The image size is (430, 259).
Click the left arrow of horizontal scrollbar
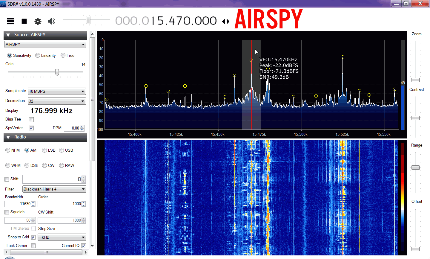tap(7, 252)
